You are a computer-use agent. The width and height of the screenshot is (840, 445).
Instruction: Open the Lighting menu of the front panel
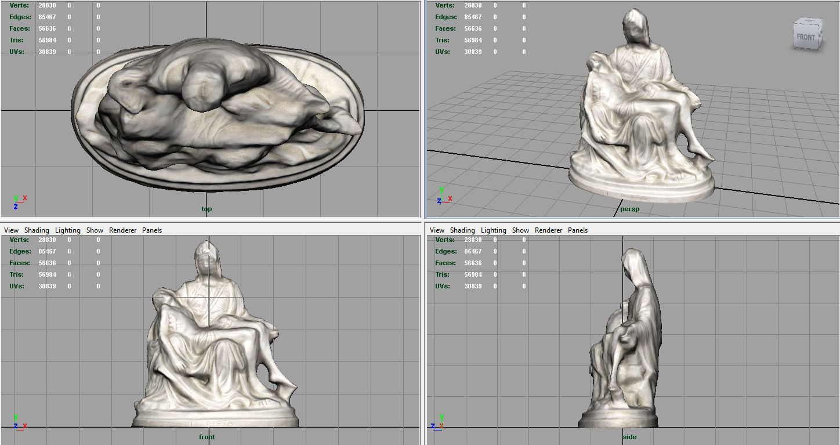(x=68, y=230)
